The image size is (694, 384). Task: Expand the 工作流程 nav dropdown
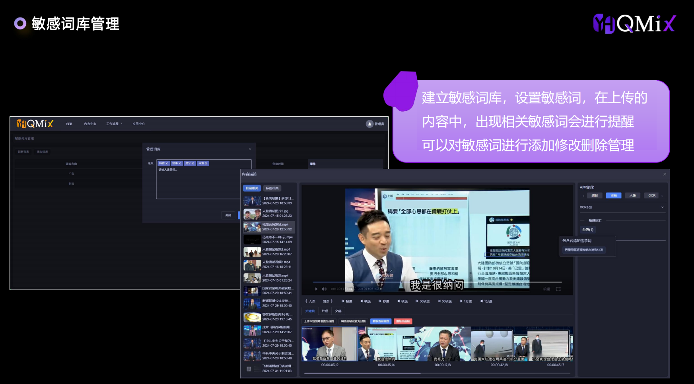coord(115,124)
